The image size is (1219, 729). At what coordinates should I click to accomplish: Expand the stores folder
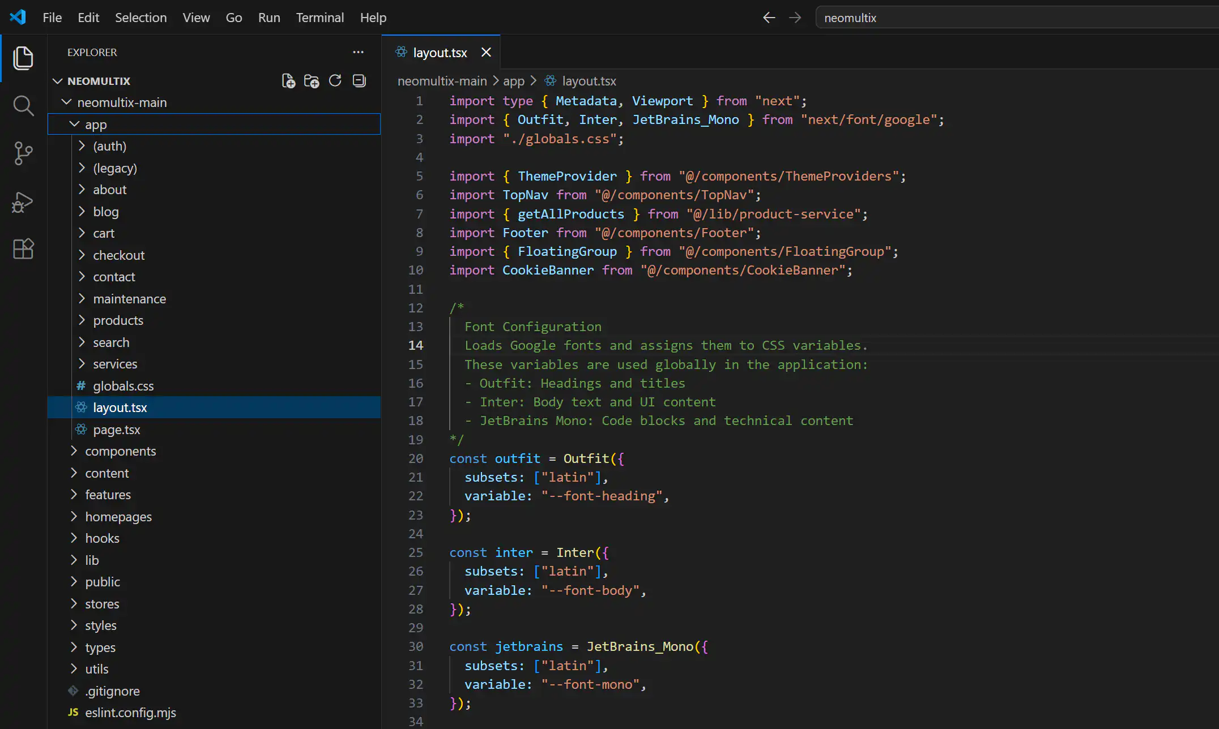pyautogui.click(x=74, y=603)
